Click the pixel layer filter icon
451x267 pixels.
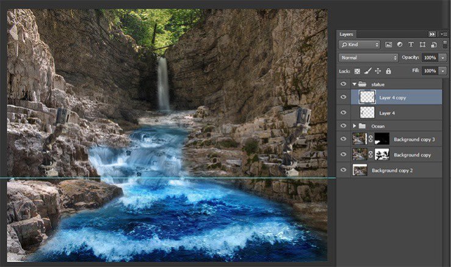coord(389,45)
